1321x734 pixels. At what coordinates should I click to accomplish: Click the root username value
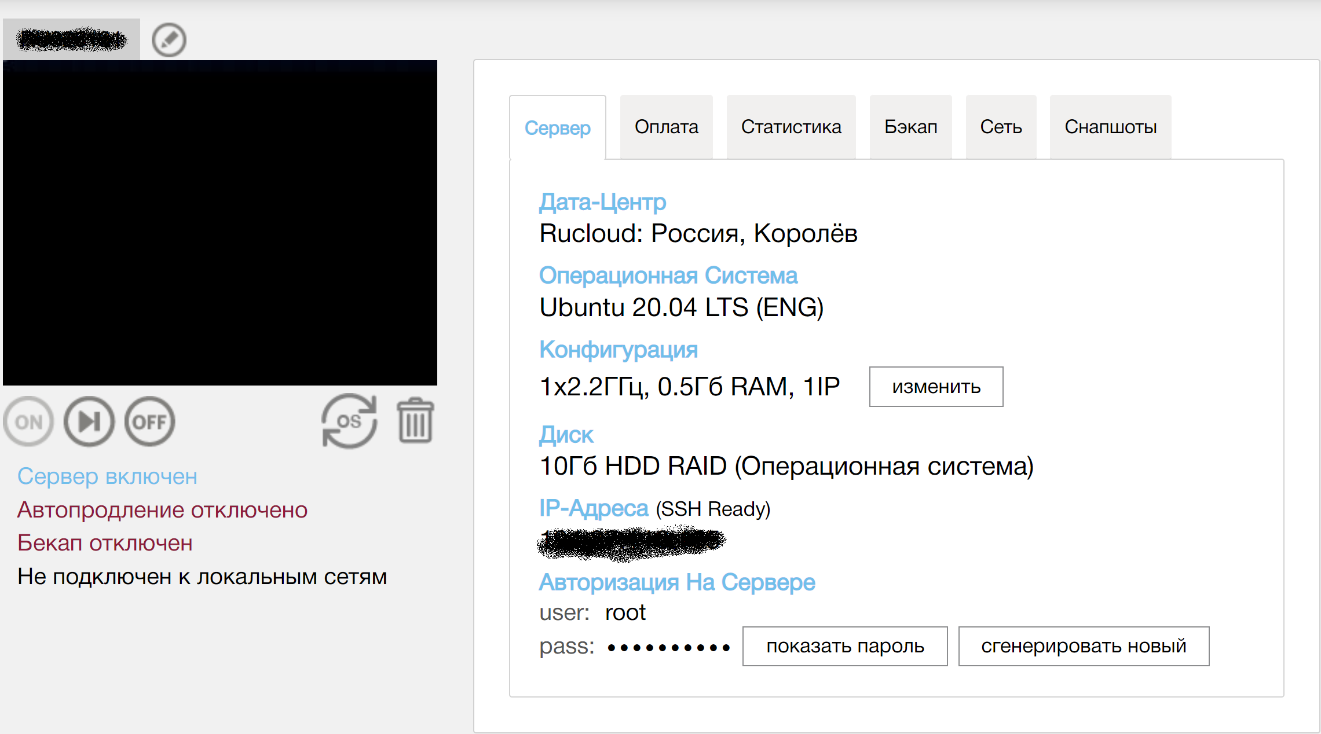pyautogui.click(x=625, y=613)
